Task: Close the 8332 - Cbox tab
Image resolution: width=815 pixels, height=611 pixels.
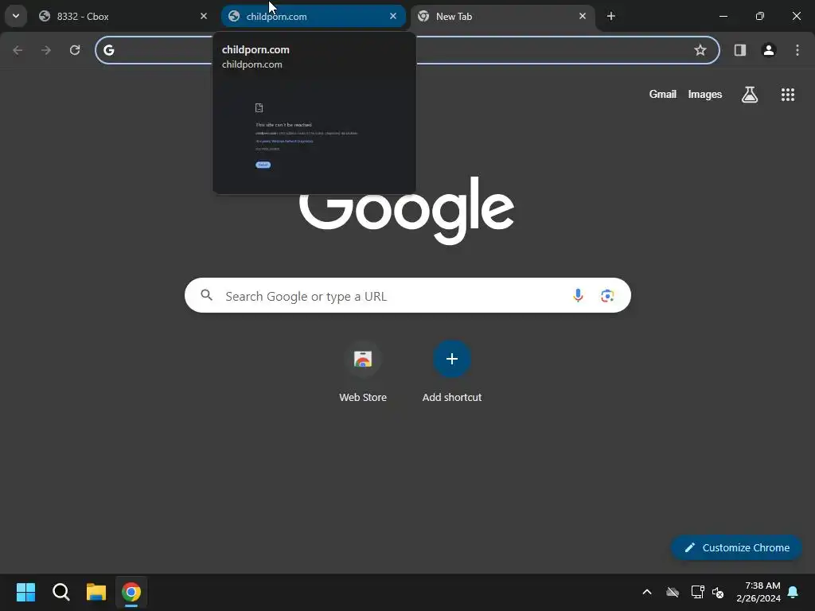Action: [204, 16]
